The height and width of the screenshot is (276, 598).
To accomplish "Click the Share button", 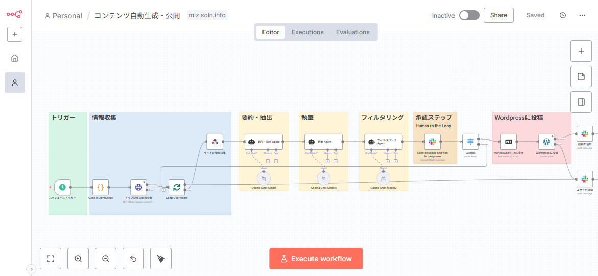I will click(x=498, y=15).
